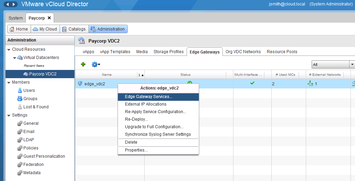The image size is (355, 181).
Task: Click the Email gear icon
Action: click(20, 132)
